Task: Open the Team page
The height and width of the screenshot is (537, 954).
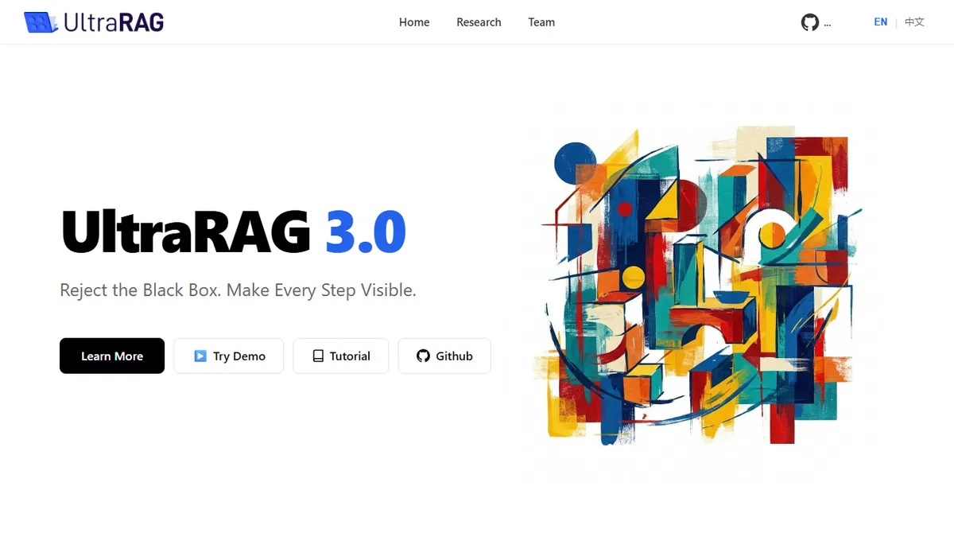Action: tap(541, 22)
